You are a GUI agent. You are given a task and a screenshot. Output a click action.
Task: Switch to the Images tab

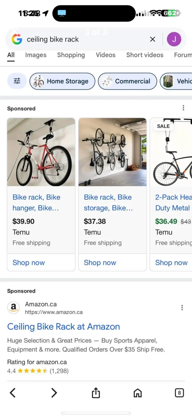tap(36, 55)
